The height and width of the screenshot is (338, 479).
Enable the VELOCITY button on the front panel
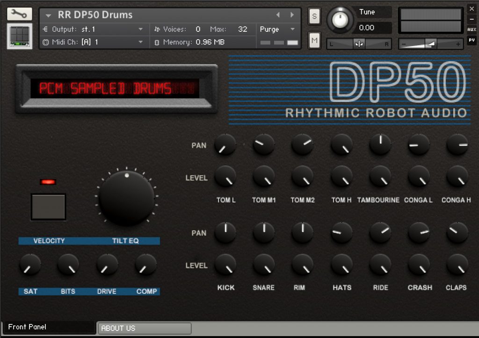(48, 207)
